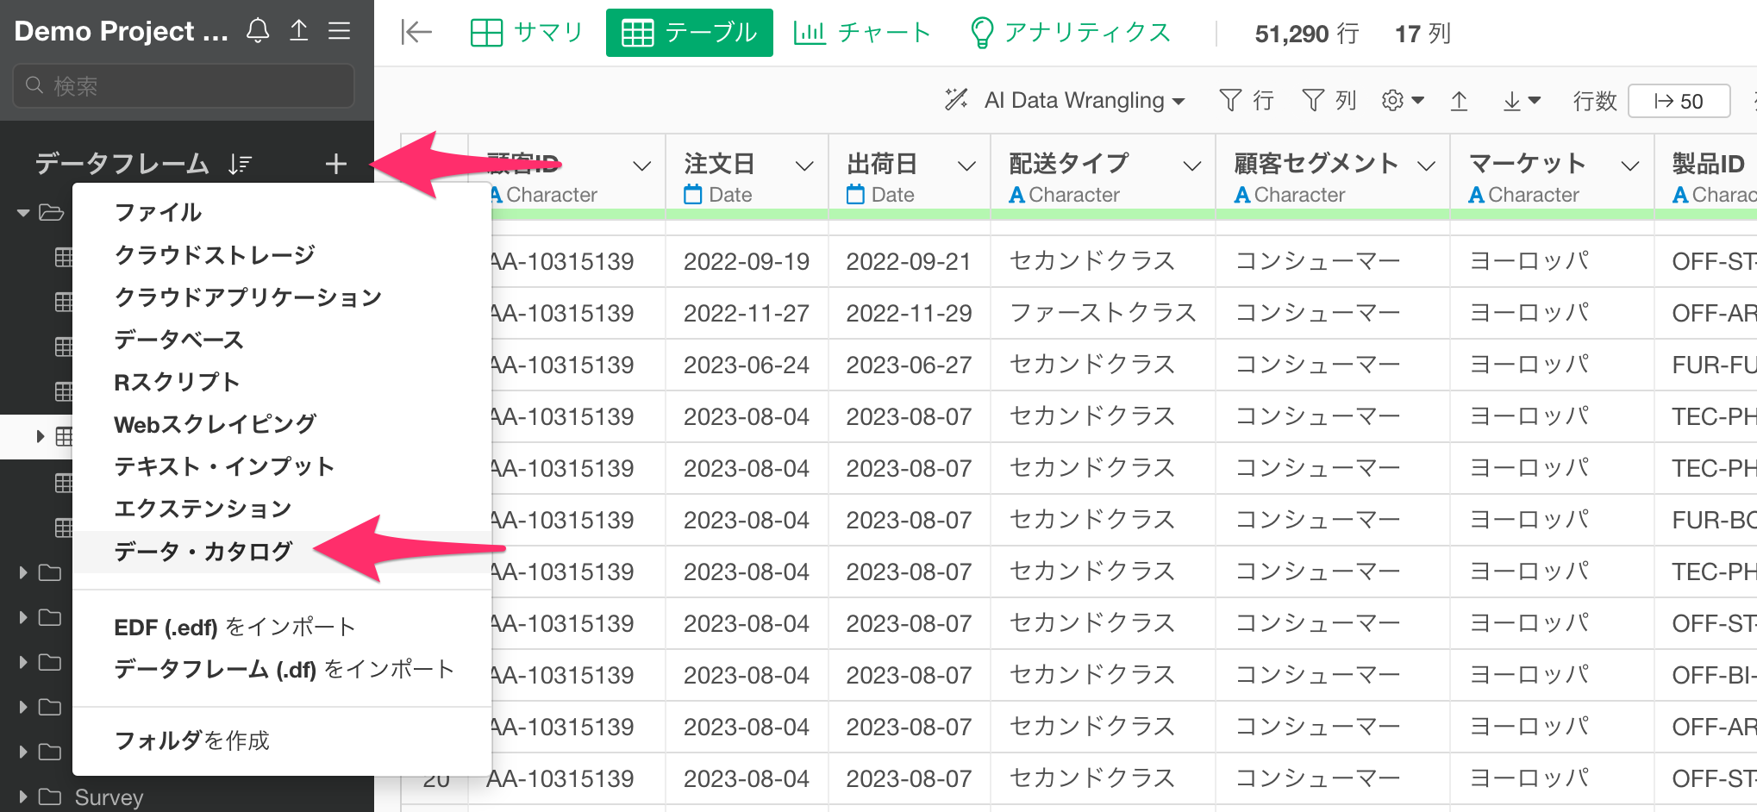Click the row count field showing 50
The width and height of the screenshot is (1757, 812).
point(1678,101)
